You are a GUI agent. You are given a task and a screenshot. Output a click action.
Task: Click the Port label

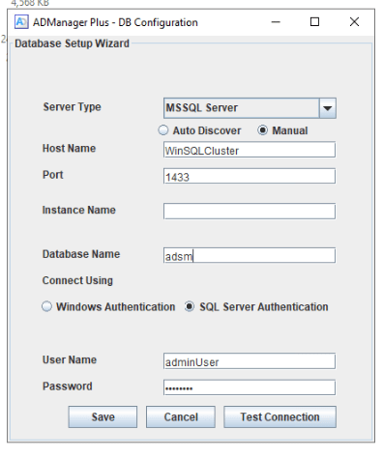[x=53, y=175]
